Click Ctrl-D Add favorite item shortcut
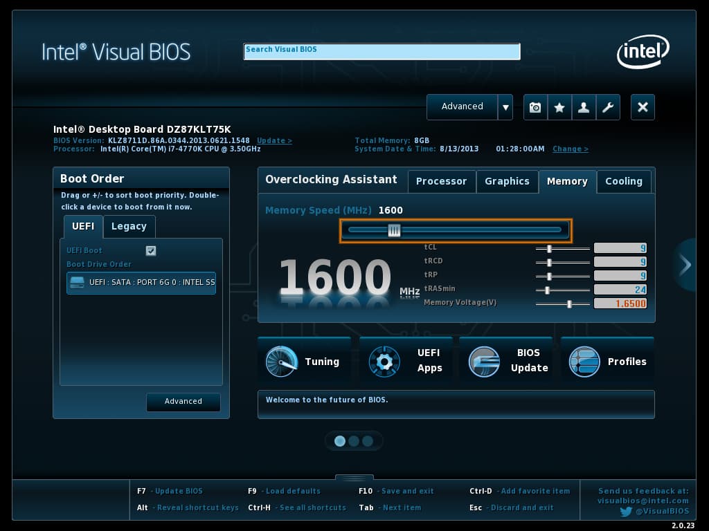709x531 pixels. pos(519,492)
